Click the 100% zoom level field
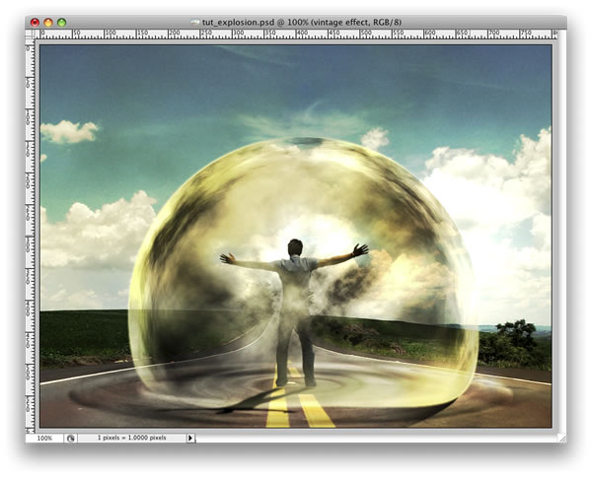Screen dimensions: 592x478 click(44, 438)
